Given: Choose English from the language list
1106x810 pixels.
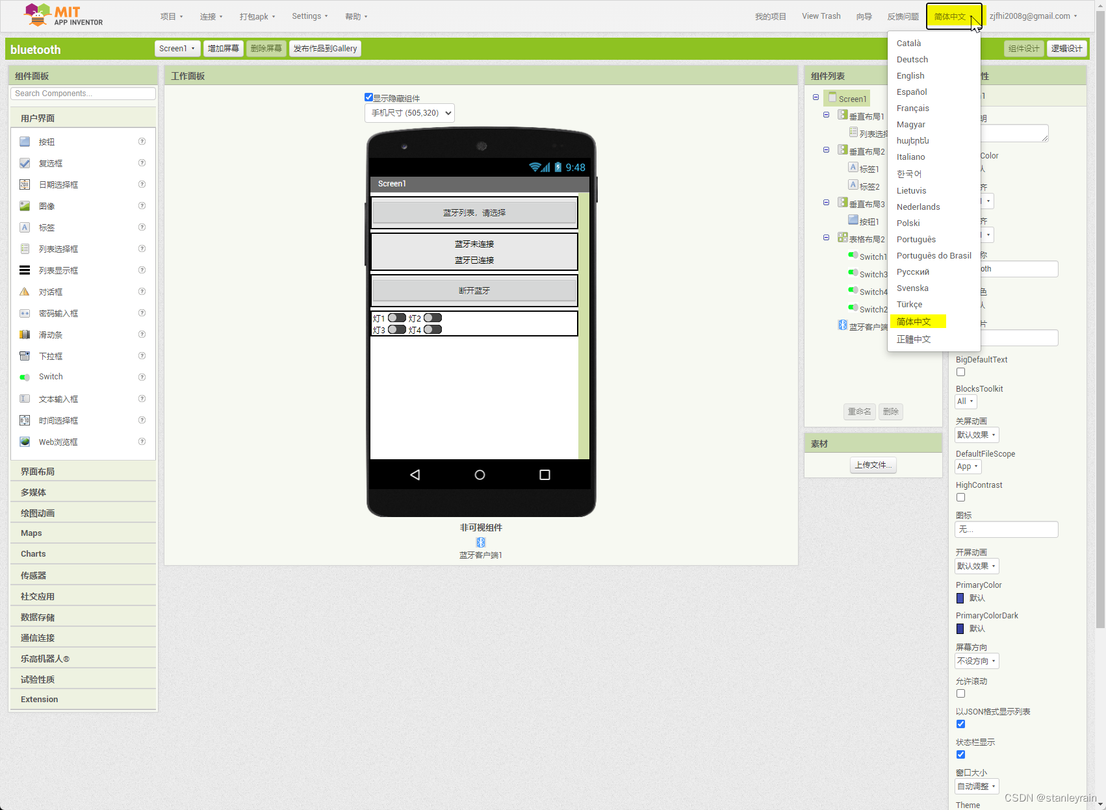Looking at the screenshot, I should click(910, 75).
